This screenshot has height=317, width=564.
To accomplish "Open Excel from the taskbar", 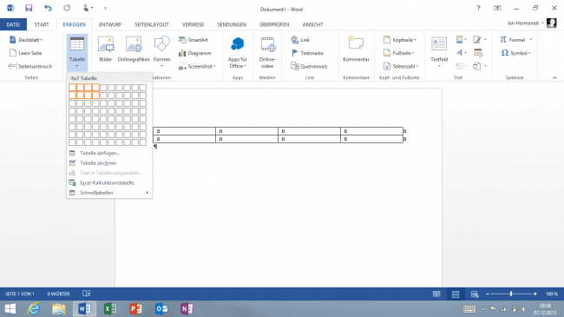I will coord(110,308).
